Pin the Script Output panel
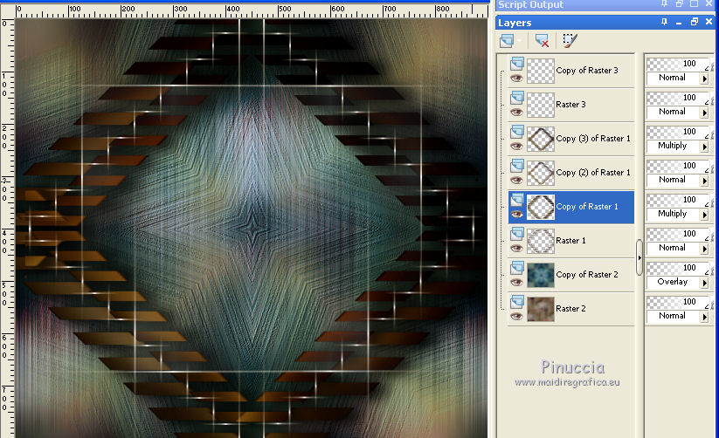The image size is (719, 438). tap(665, 5)
